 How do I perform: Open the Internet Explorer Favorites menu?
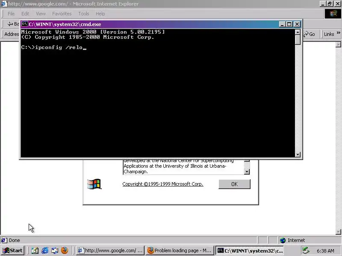pos(62,14)
